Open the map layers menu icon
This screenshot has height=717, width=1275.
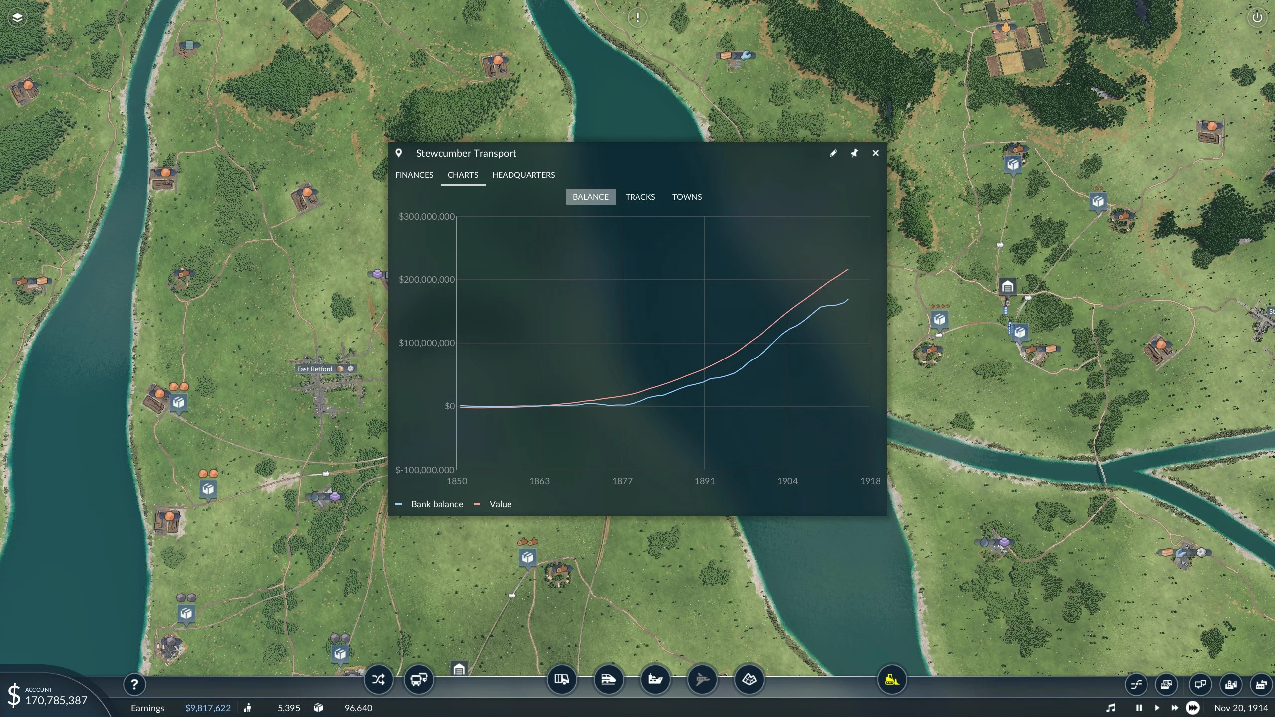(x=17, y=18)
